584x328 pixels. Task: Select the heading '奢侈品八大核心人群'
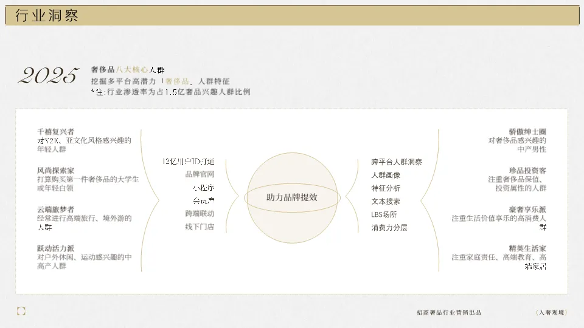(128, 69)
